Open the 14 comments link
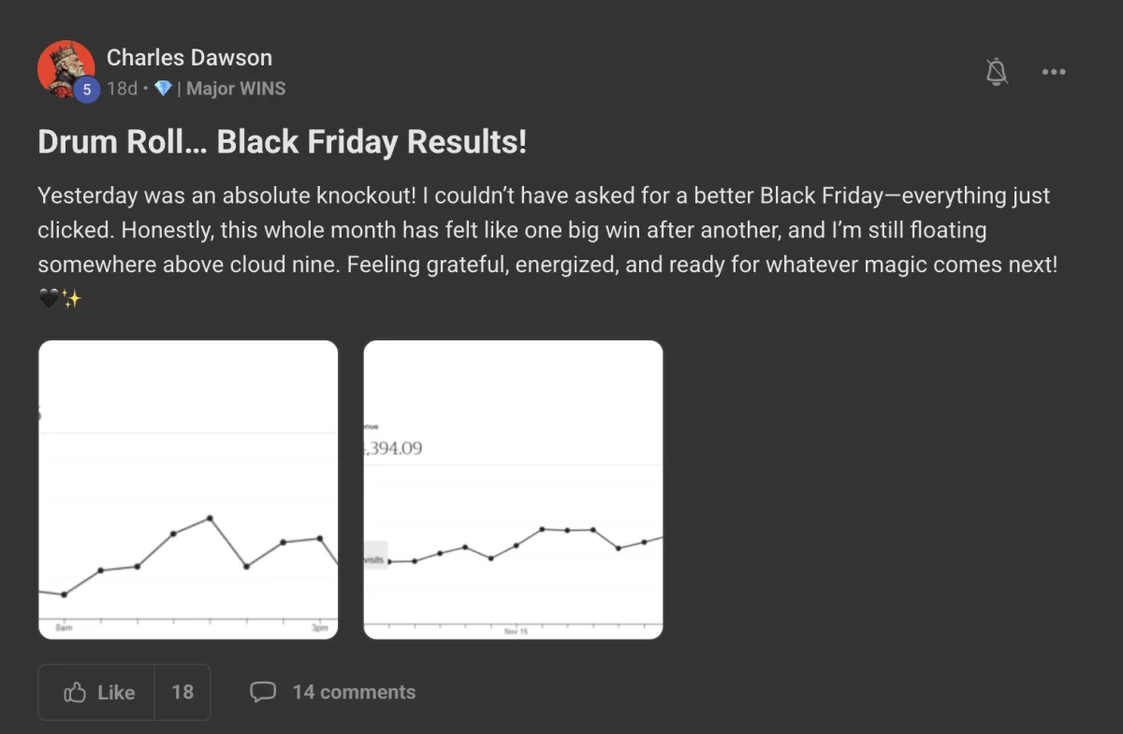1123x734 pixels. (353, 692)
